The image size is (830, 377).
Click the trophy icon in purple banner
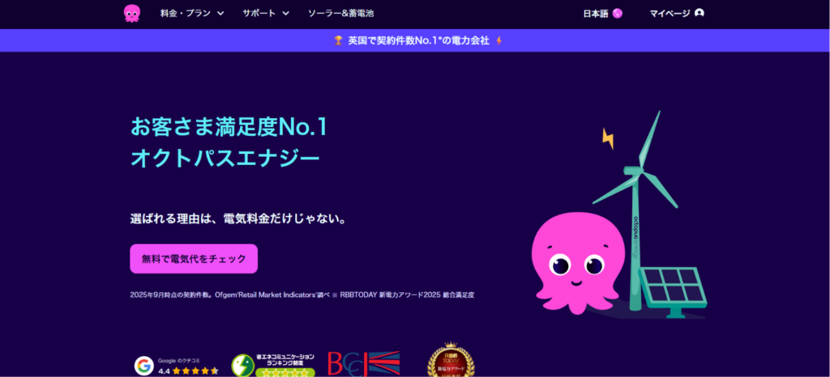coord(338,40)
